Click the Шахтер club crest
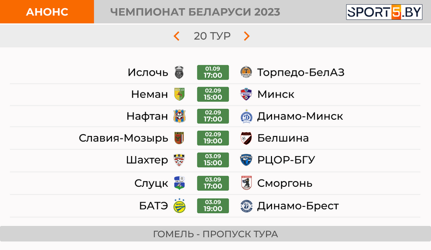431x250 pixels. [x=179, y=160]
